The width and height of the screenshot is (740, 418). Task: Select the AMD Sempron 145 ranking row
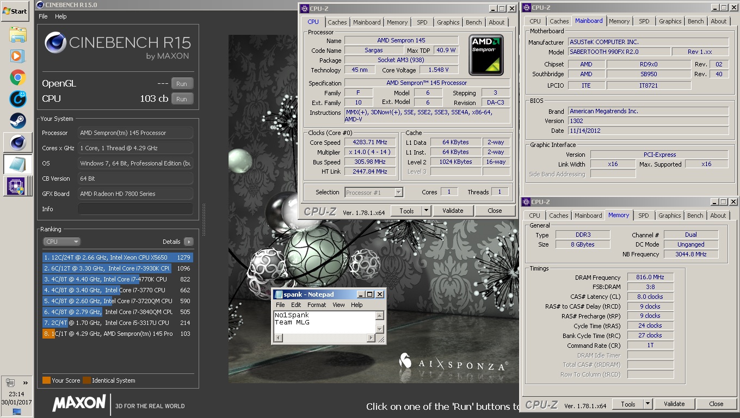tap(118, 334)
